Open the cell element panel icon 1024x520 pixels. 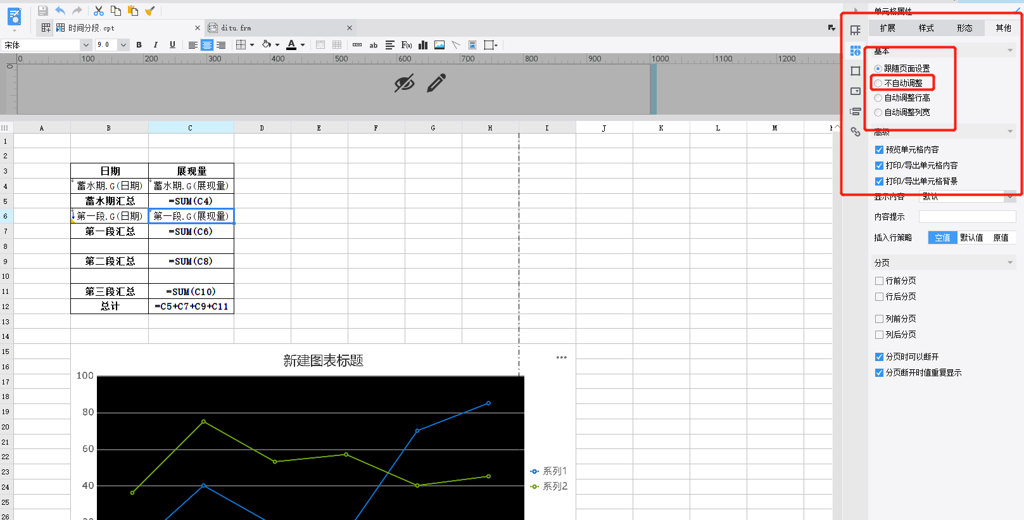click(856, 30)
